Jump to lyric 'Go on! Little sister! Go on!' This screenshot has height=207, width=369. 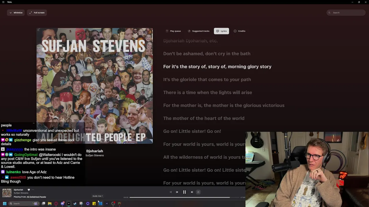coord(192,131)
